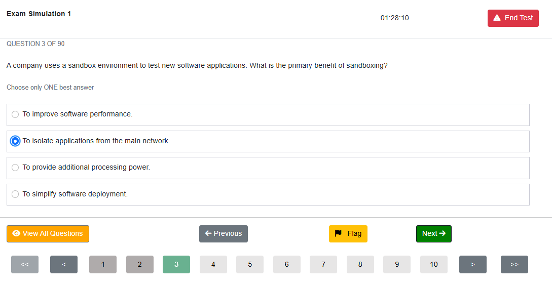Viewport: 552px width, 287px height.
Task: Click the End Test warning button
Action: (513, 18)
